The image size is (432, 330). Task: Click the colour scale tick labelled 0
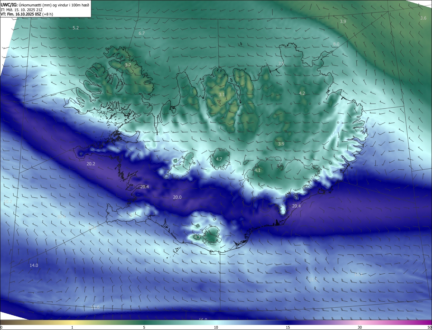[x=1, y=327]
